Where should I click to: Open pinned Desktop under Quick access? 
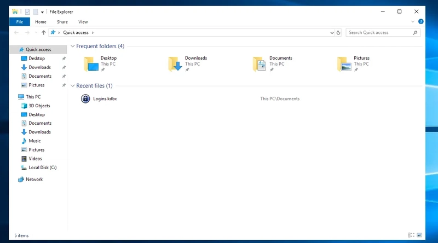[37, 59]
